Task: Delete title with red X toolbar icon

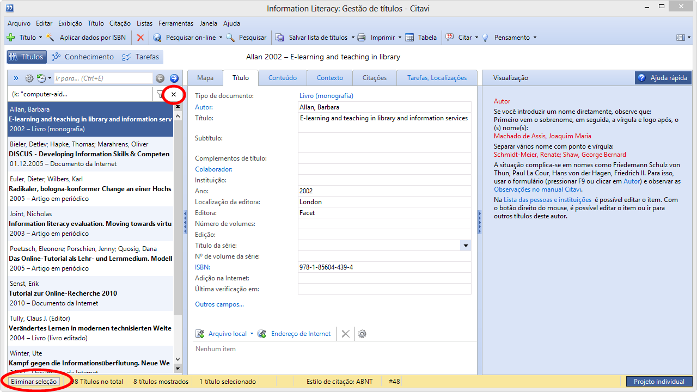Action: click(x=140, y=38)
